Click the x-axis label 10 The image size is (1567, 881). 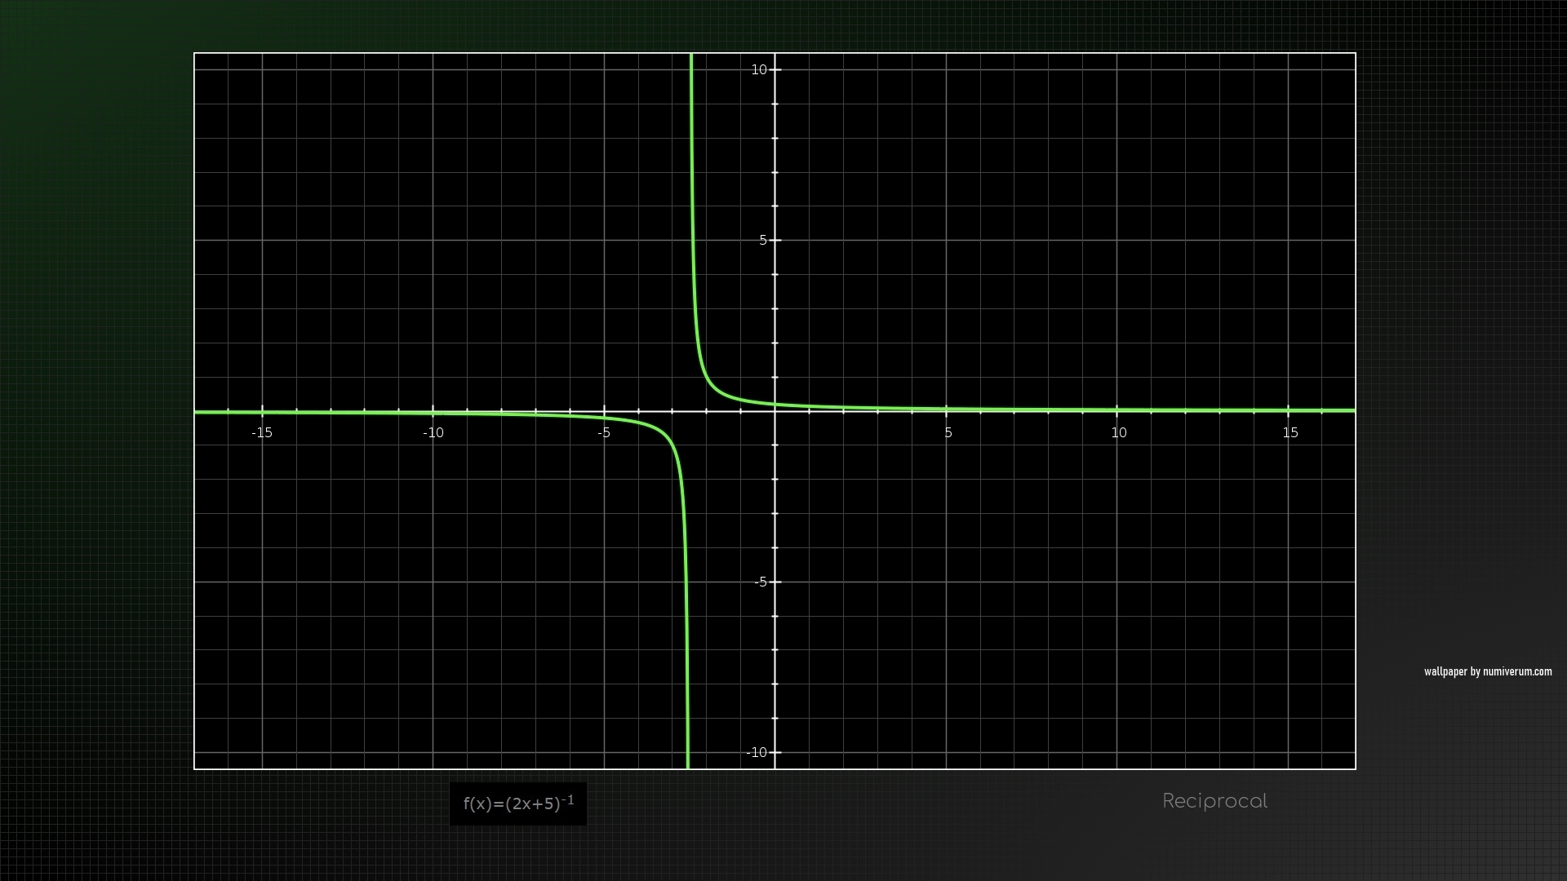tap(1118, 433)
